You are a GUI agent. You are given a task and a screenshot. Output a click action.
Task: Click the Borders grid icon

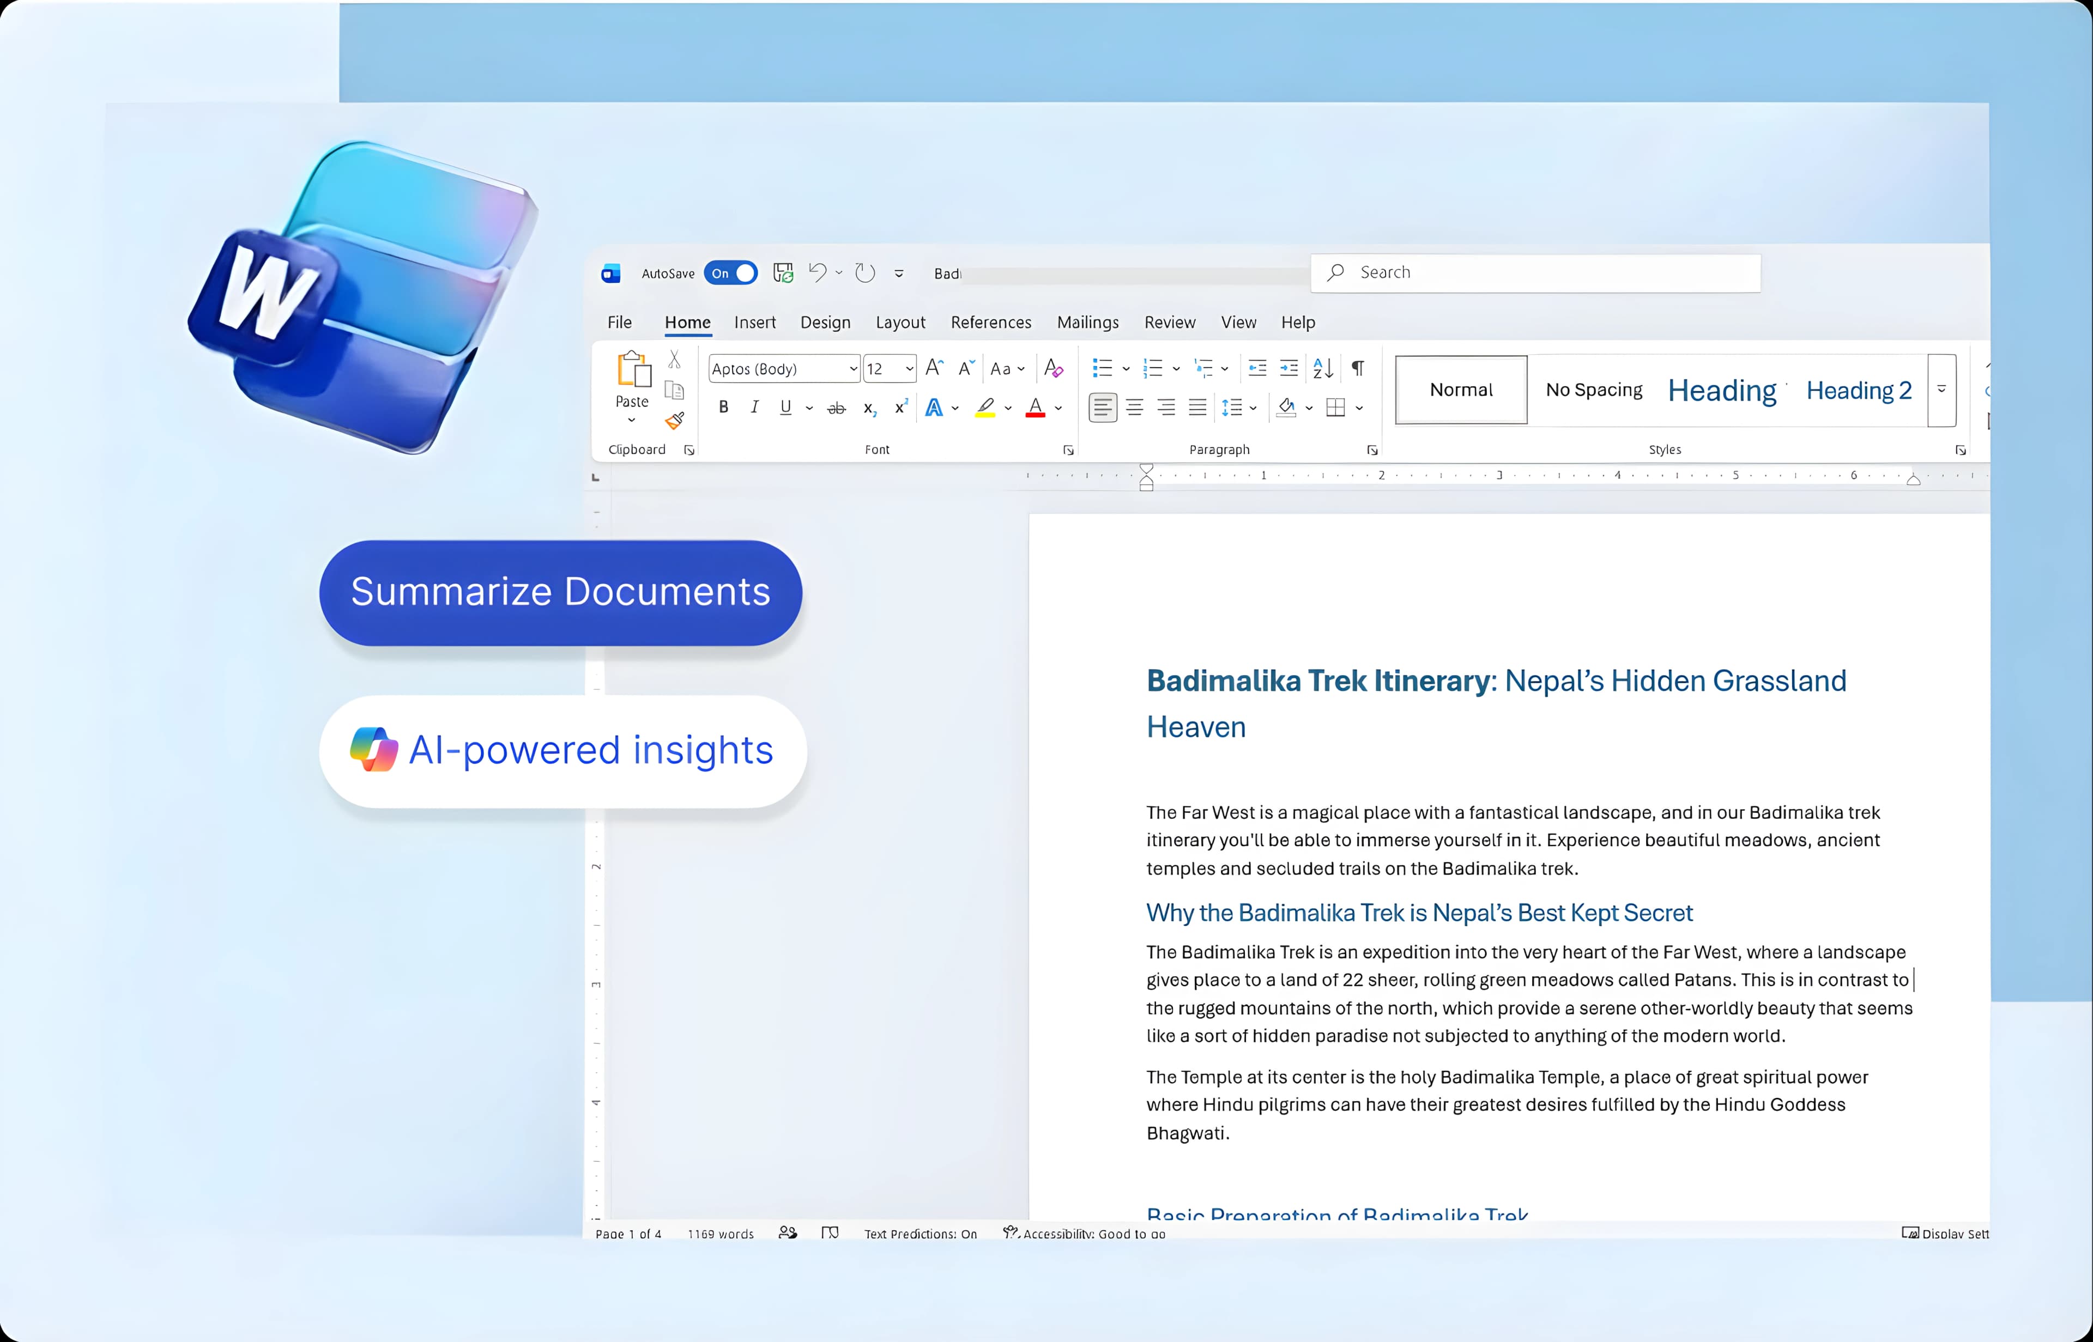click(1335, 408)
